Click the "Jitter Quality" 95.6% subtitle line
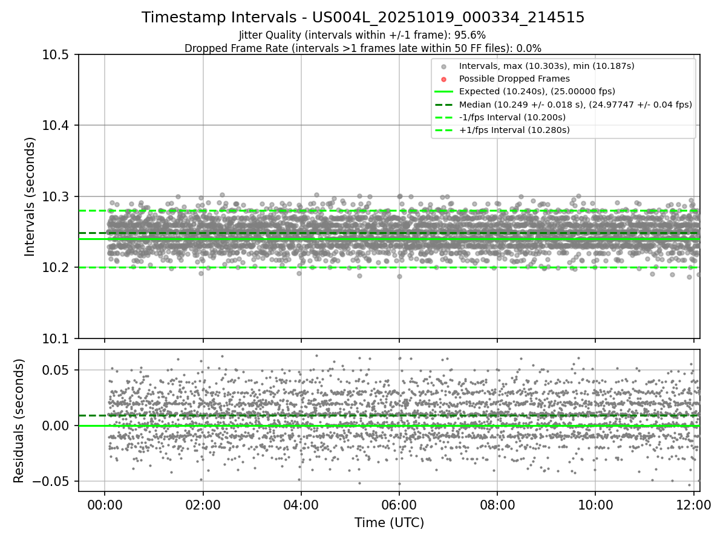Viewport: 726px width, 544px height. 362,36
